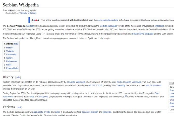Hide the Contents table

[16, 44]
